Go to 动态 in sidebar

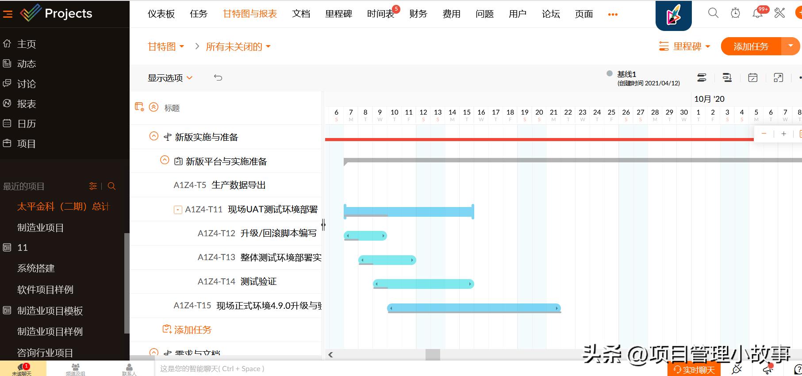[27, 64]
